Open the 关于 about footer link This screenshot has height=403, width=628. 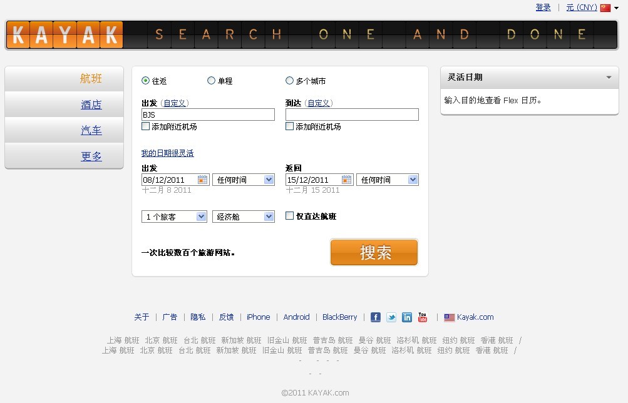(142, 317)
